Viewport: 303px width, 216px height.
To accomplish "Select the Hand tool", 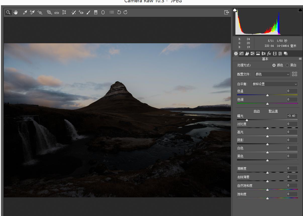I will 16,12.
